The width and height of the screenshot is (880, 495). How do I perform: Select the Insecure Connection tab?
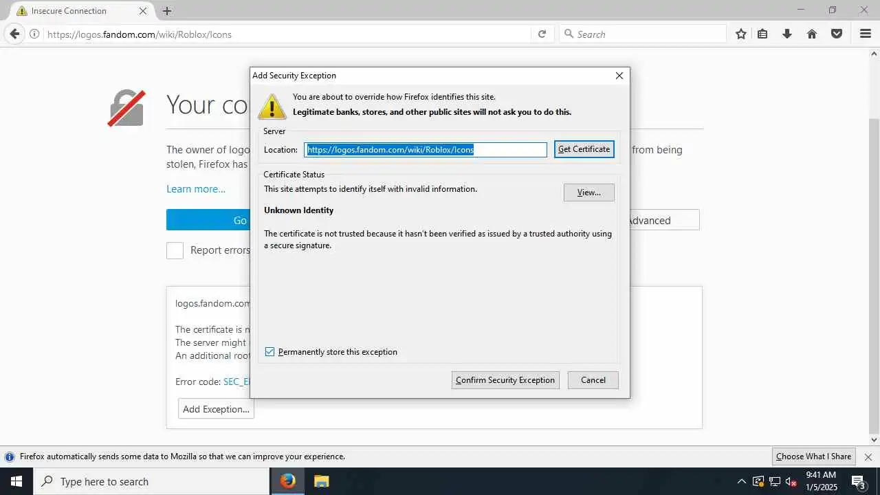[x=82, y=11]
